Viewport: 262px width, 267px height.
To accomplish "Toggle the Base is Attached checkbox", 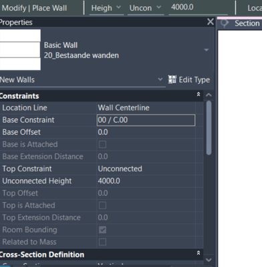I will point(102,144).
